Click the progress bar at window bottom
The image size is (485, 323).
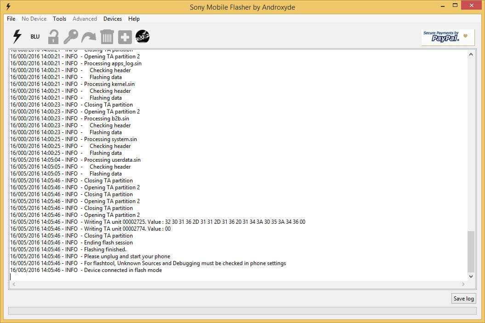point(242,311)
